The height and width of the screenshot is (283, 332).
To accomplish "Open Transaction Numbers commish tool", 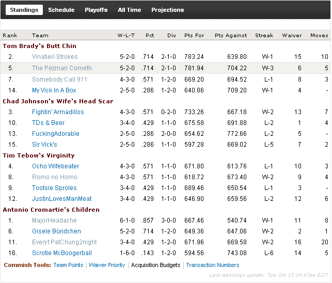I will click(213, 265).
